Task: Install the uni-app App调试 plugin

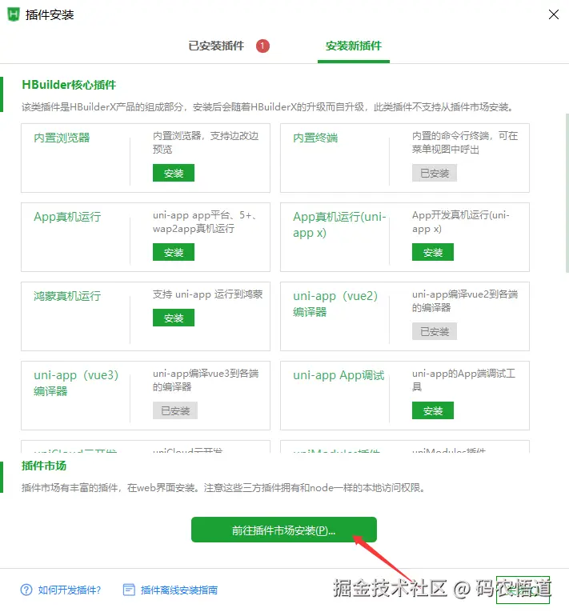Action: click(433, 410)
